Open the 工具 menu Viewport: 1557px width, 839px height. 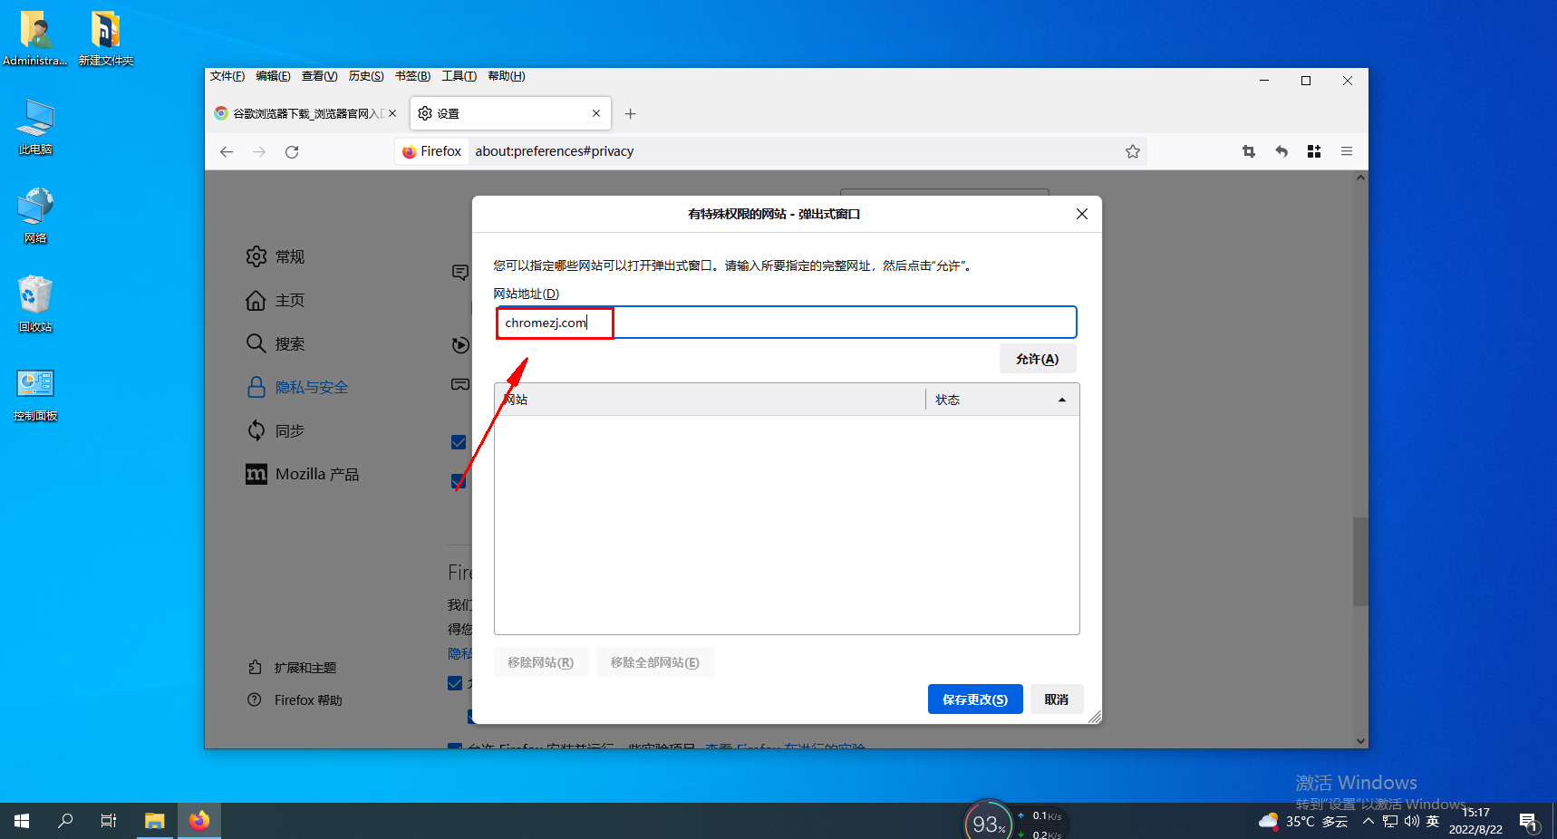tap(459, 76)
